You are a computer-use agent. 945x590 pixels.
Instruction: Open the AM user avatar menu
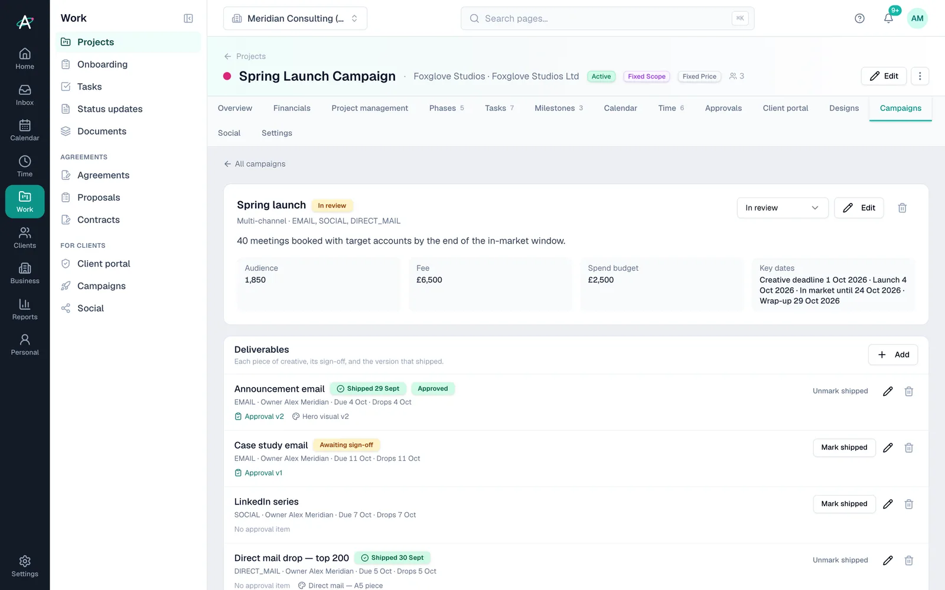(x=917, y=18)
